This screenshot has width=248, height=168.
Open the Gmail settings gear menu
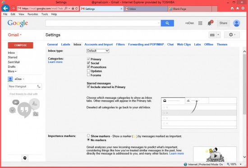pos(232,35)
